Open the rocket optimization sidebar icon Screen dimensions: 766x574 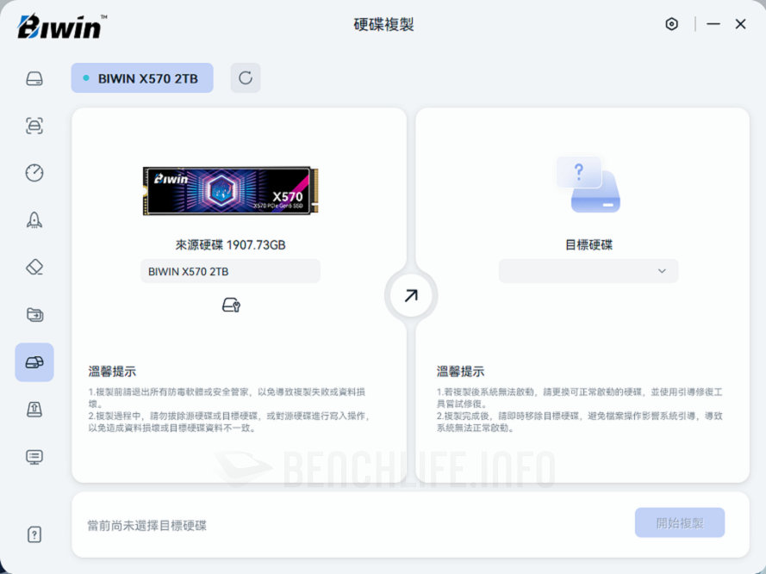click(34, 219)
